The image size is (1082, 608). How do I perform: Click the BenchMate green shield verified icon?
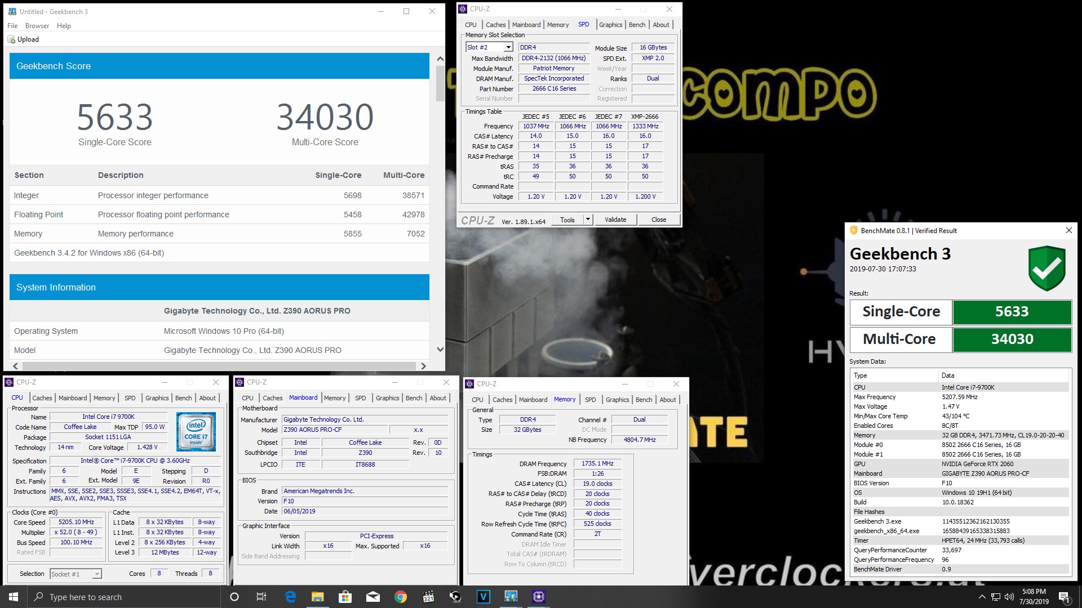[1046, 268]
